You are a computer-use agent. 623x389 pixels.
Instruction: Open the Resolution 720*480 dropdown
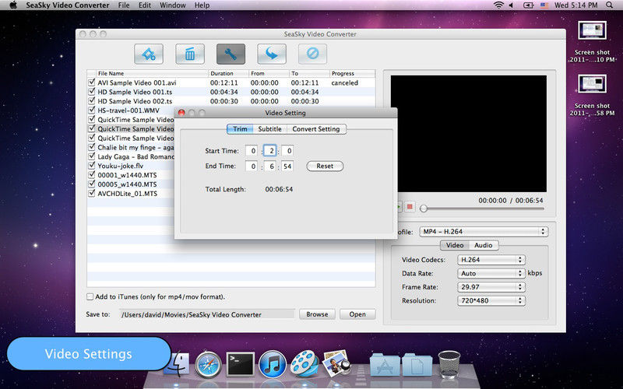click(491, 300)
